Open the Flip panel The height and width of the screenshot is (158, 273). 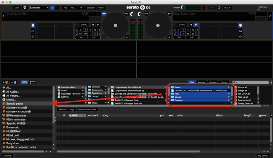coord(66,7)
